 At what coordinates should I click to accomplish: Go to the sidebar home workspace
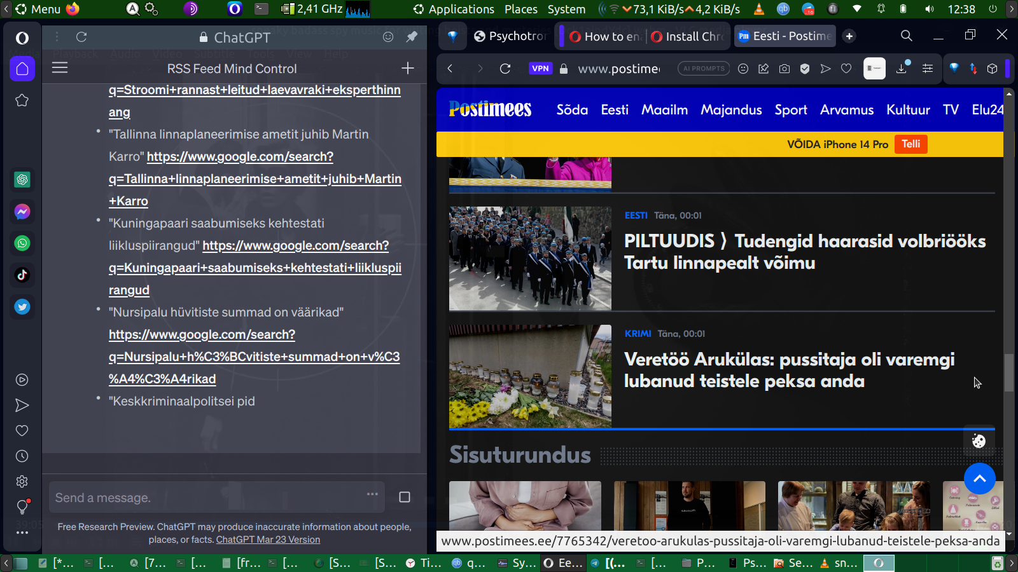(22, 69)
